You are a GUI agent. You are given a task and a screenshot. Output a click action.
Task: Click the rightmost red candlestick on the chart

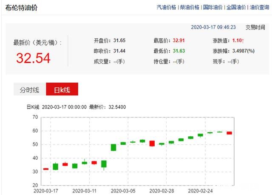pyautogui.click(x=229, y=133)
